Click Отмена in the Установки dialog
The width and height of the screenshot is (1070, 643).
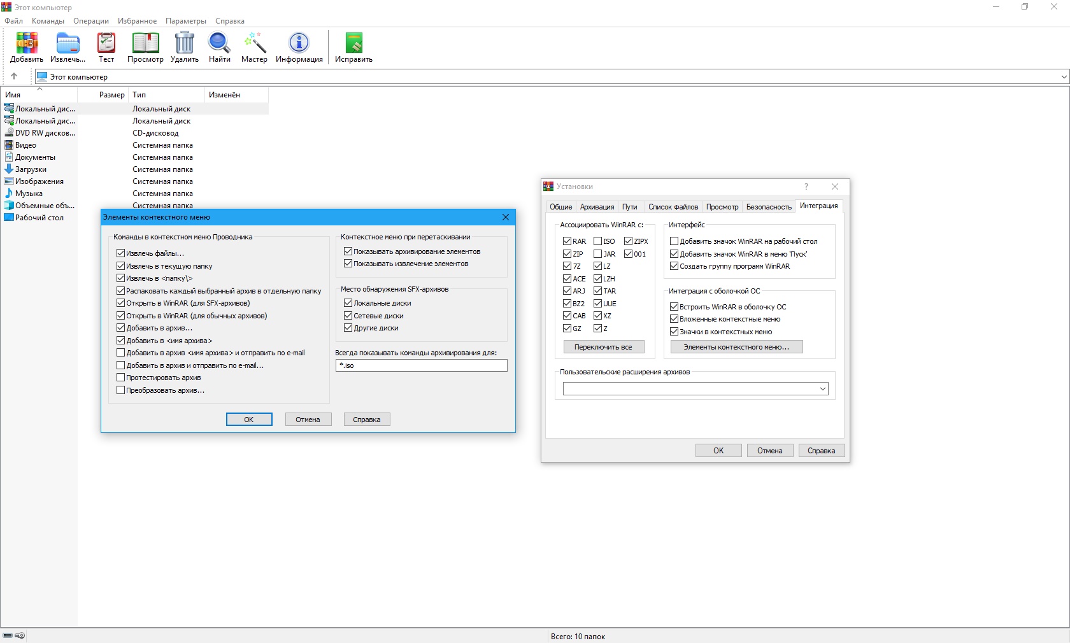pos(769,451)
